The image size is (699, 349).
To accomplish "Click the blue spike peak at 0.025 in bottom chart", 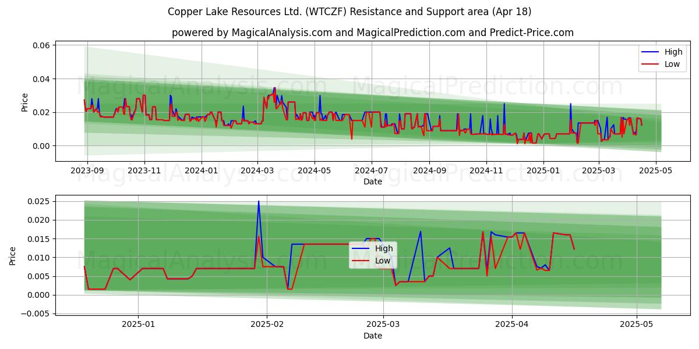I will click(x=259, y=202).
